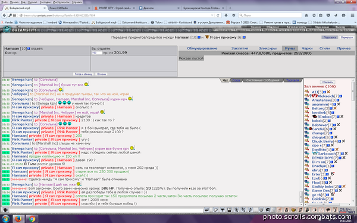Click the credits amount field under Вы отдаете
The height and width of the screenshot is (223, 357).
pyautogui.click(x=97, y=53)
